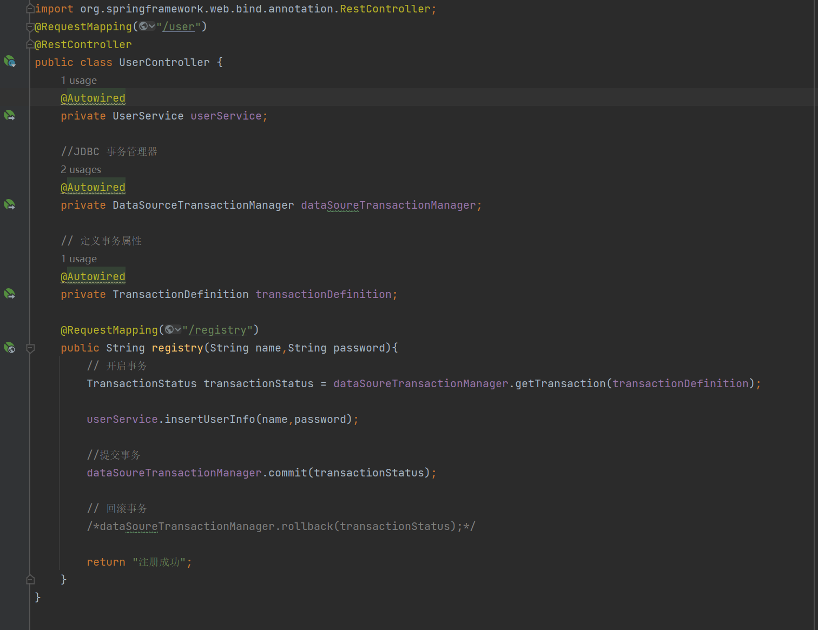Click the dataSoureTransactionManager field name in its declaration
818x630 pixels.
(x=388, y=205)
